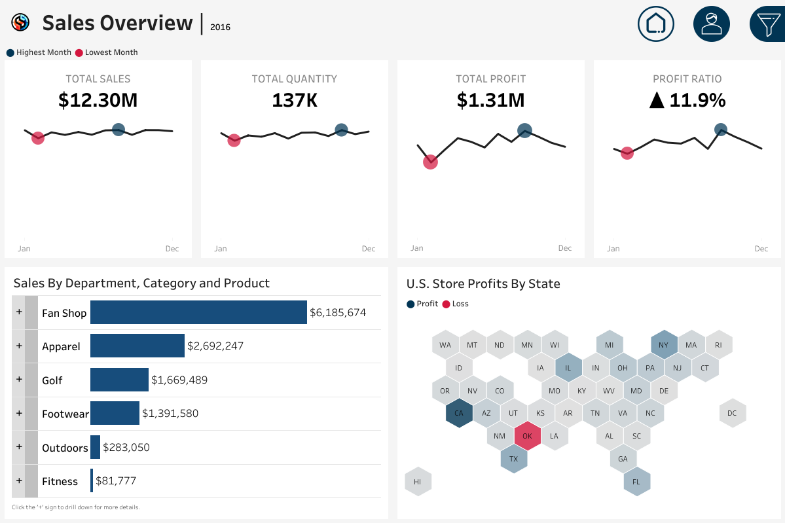Click the Highest Month legend dot
Screen dimensions: 785x523
(10, 52)
